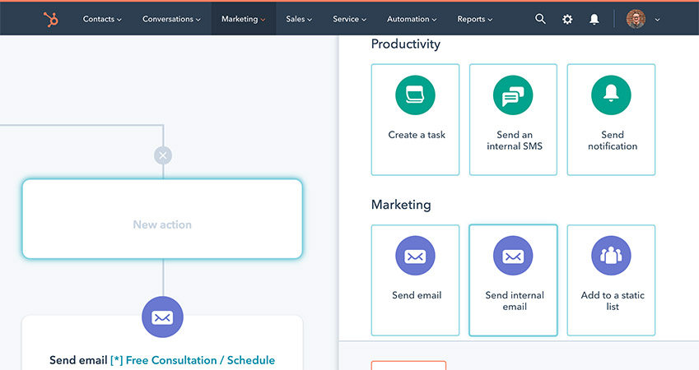Remove branch with the gray X button
This screenshot has height=370, width=699.
coord(163,155)
